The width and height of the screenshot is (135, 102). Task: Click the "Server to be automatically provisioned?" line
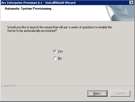coord(32,31)
